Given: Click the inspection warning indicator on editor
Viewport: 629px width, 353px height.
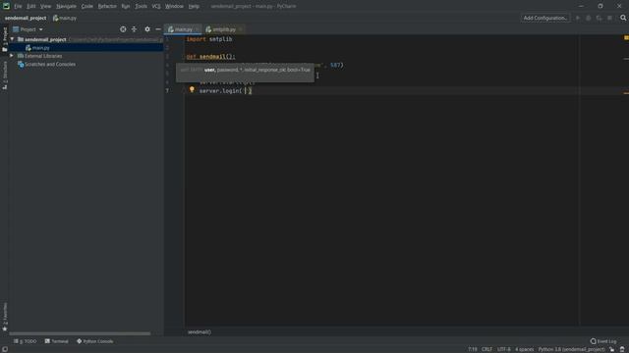Looking at the screenshot, I should (x=626, y=37).
